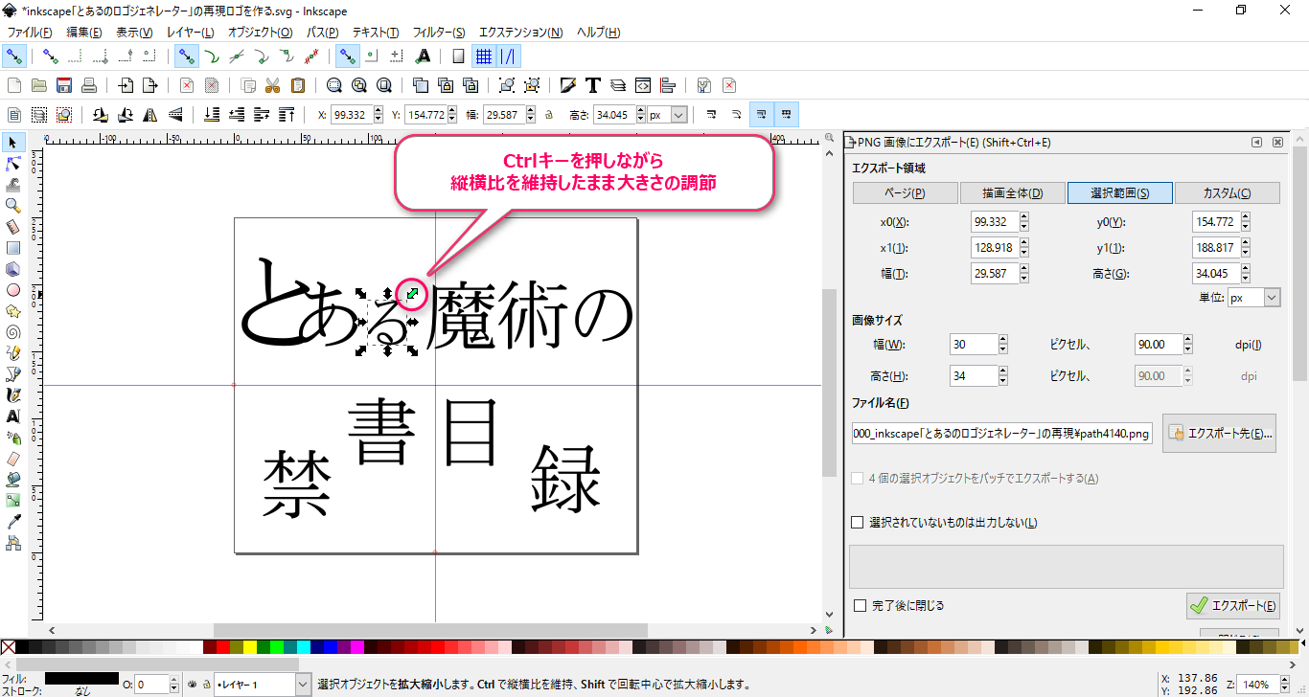Click the ファイル名 path input field
1309x697 pixels.
(x=1002, y=434)
